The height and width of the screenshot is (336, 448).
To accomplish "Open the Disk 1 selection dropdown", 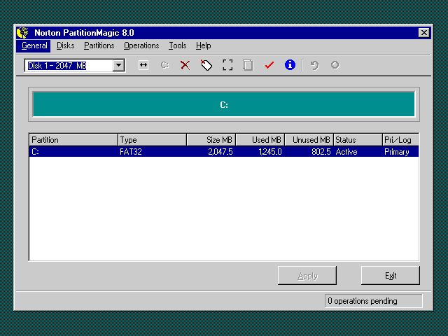I will coord(118,65).
